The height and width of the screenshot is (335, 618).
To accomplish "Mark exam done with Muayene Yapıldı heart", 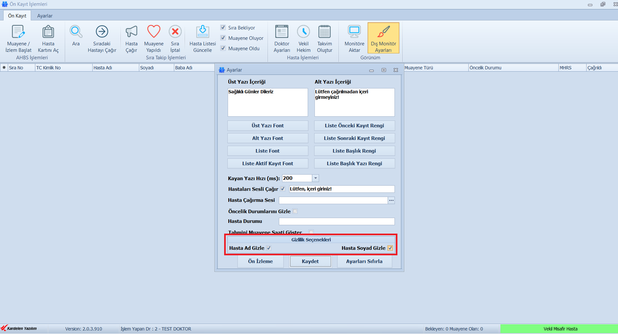I will [154, 32].
